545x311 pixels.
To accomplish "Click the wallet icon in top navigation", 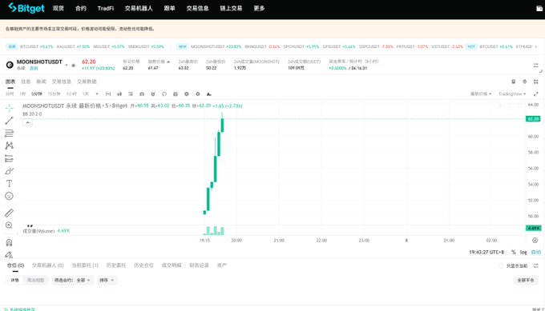I will click(x=539, y=8).
